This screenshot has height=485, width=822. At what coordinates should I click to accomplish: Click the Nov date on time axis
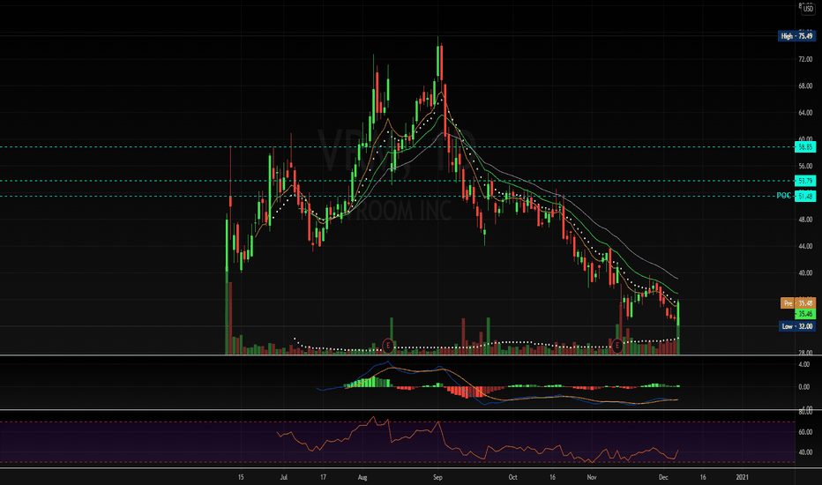click(x=592, y=477)
